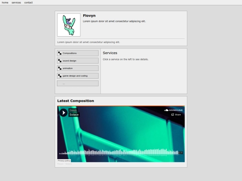Viewport: 242px width, 181px height.
Task: Open the Flovyn artist link in player
Action: (73, 110)
